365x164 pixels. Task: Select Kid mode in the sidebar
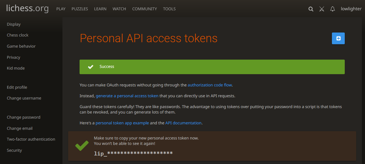coord(16,68)
